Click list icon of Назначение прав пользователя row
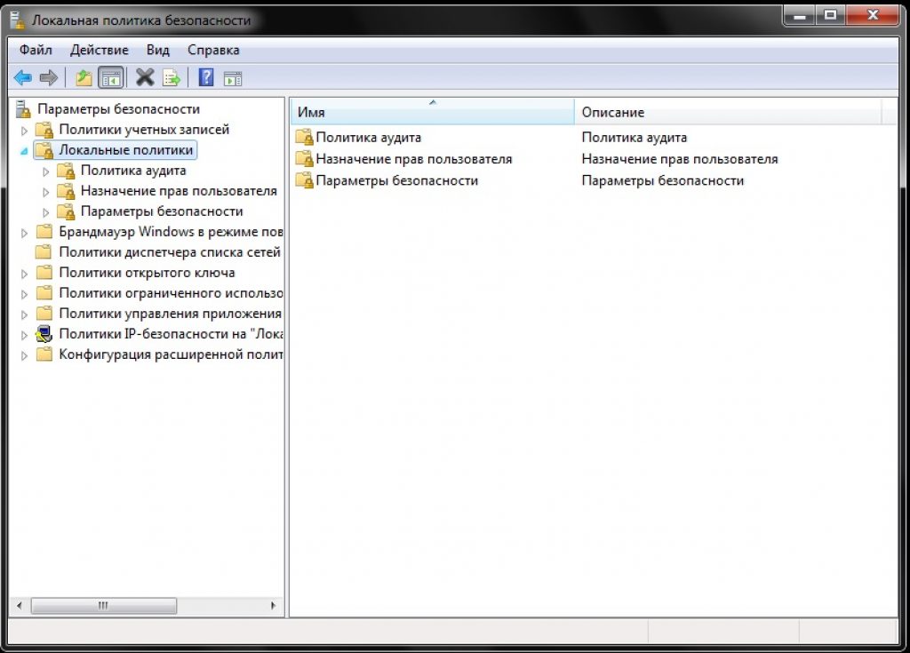The height and width of the screenshot is (653, 910). coord(304,159)
